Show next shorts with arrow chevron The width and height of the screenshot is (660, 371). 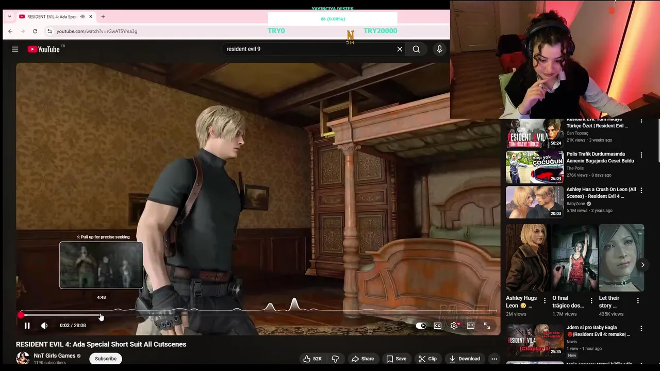pyautogui.click(x=642, y=265)
